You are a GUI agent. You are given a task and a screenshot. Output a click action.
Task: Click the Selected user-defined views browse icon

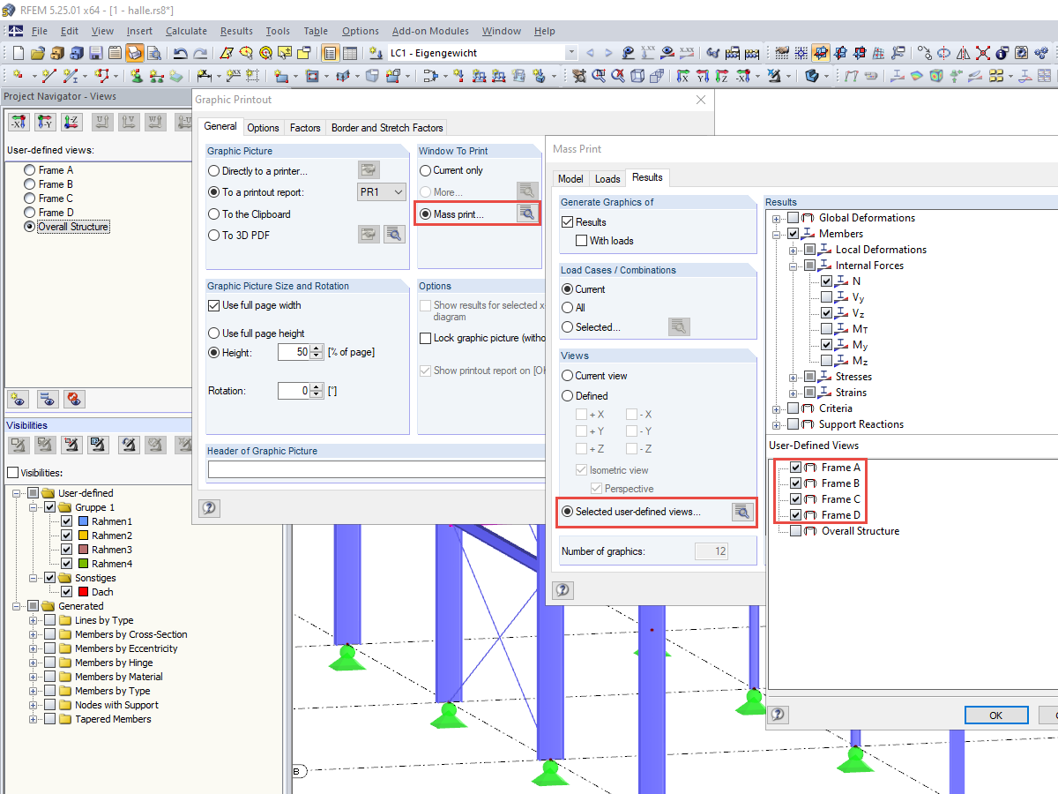click(x=742, y=512)
